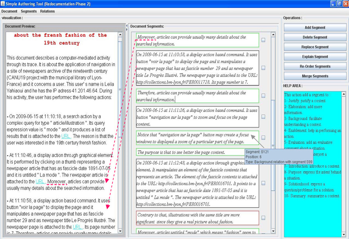Open the URL link before 'Moreover, articles can provide'
The image size is (349, 239).
point(40,181)
